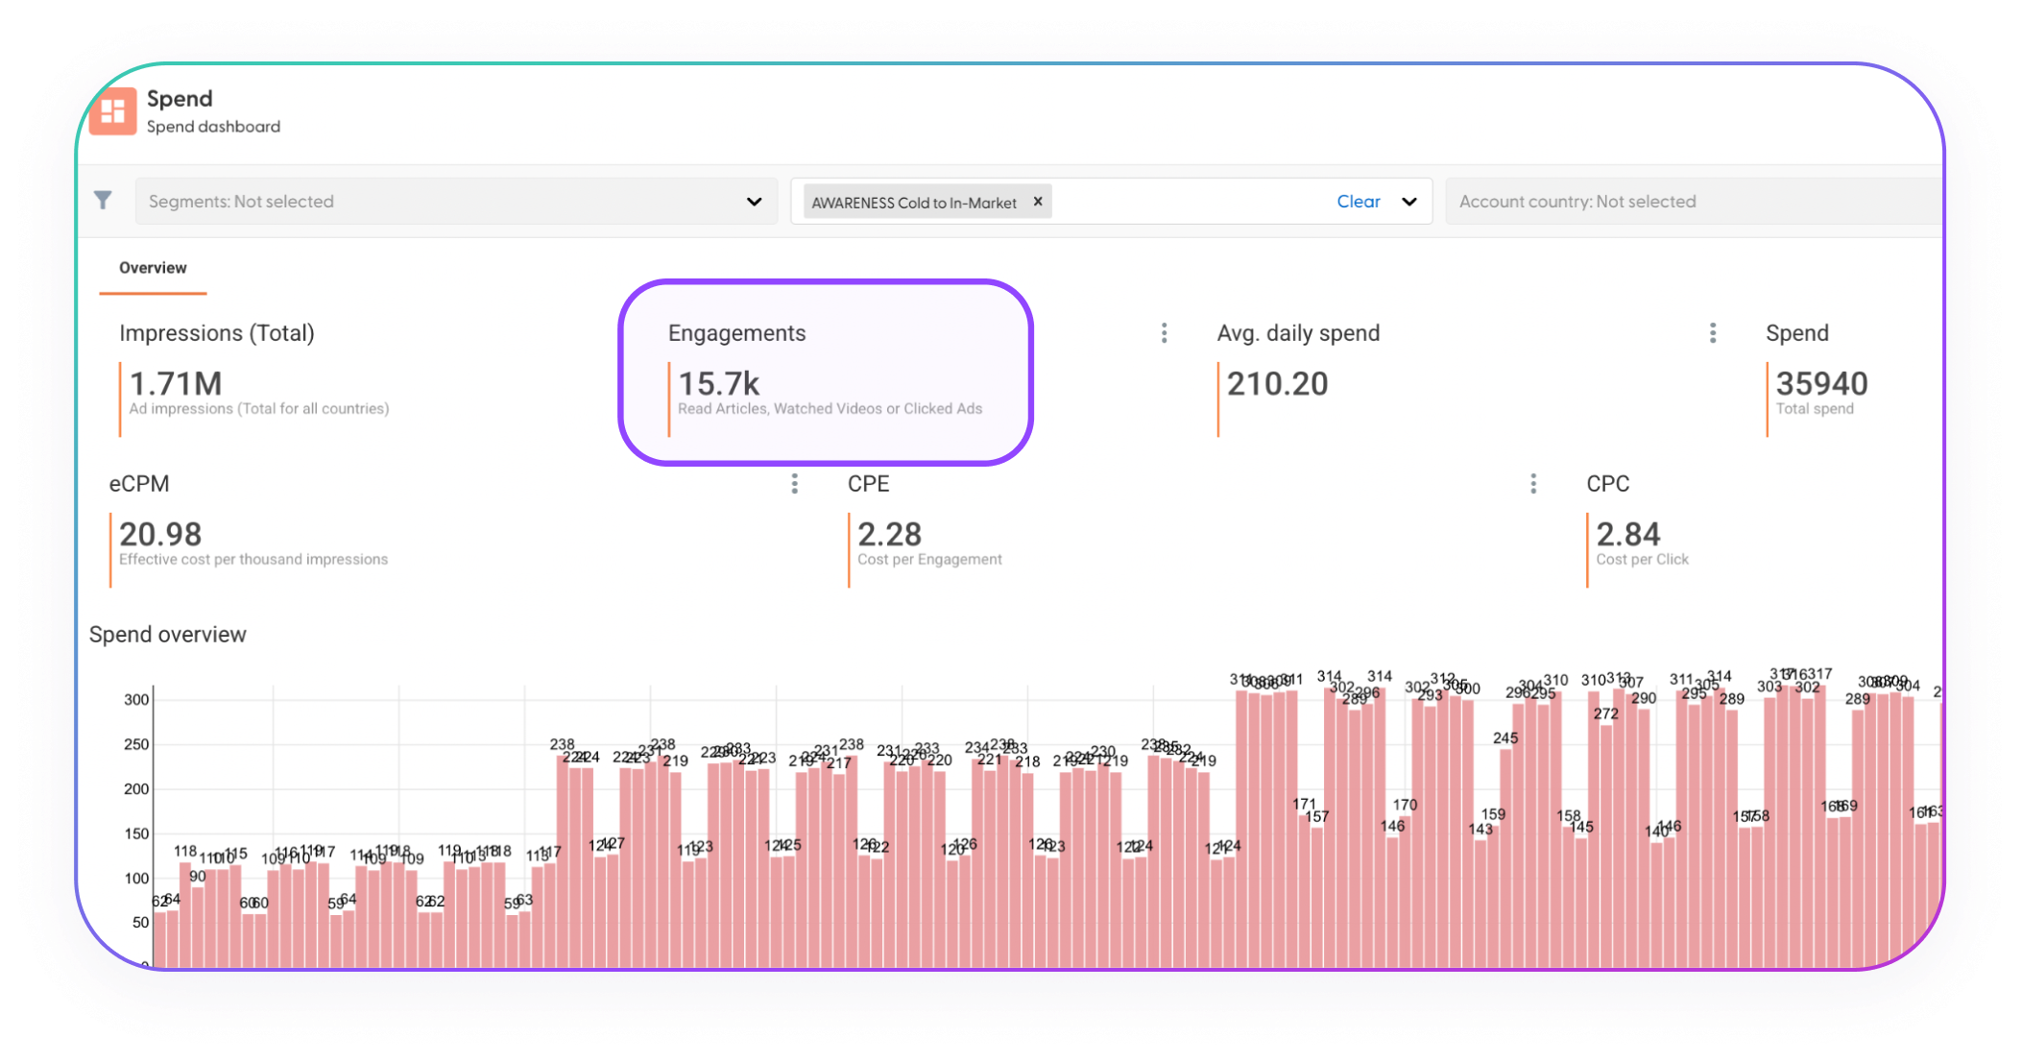Open the Engagements card three-dot menu
The width and height of the screenshot is (2022, 1062).
tap(1164, 333)
